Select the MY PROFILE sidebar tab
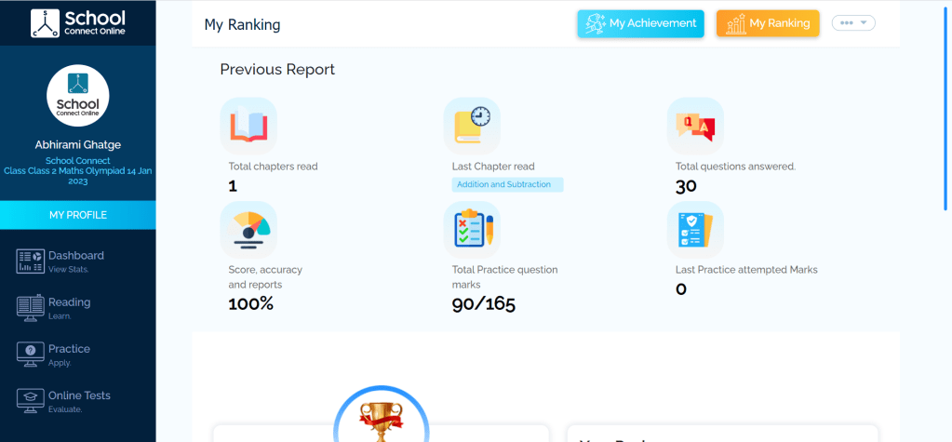 [78, 215]
